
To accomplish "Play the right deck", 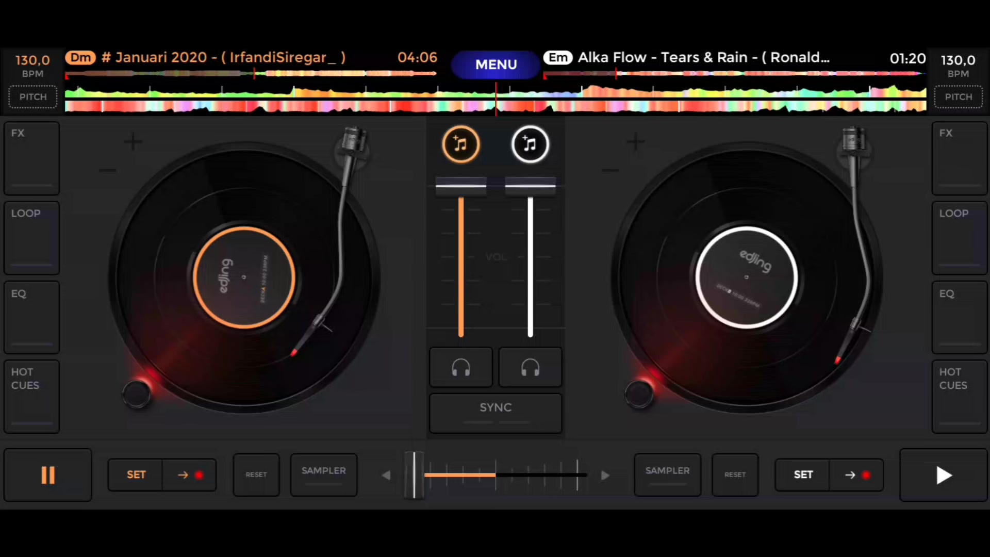I will pos(943,475).
